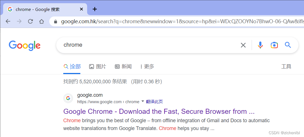
Task: Select the 全部 results tab
Action: click(72, 67)
